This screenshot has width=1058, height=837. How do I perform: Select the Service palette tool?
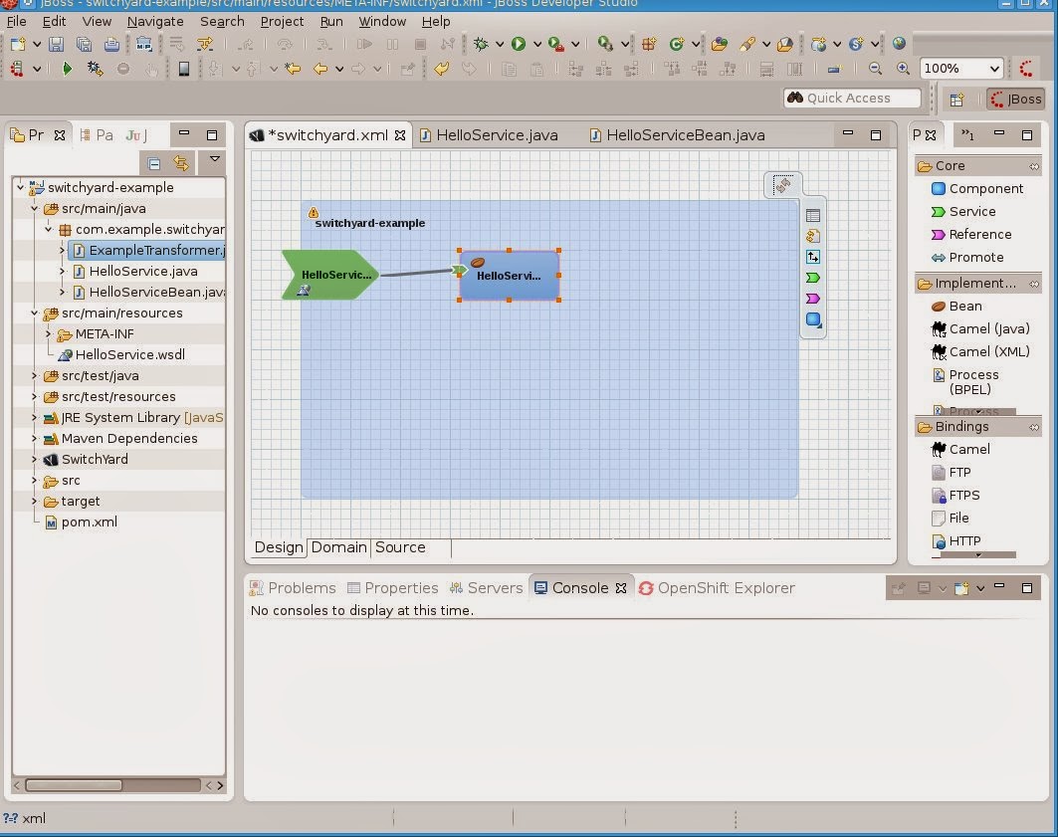click(x=962, y=212)
